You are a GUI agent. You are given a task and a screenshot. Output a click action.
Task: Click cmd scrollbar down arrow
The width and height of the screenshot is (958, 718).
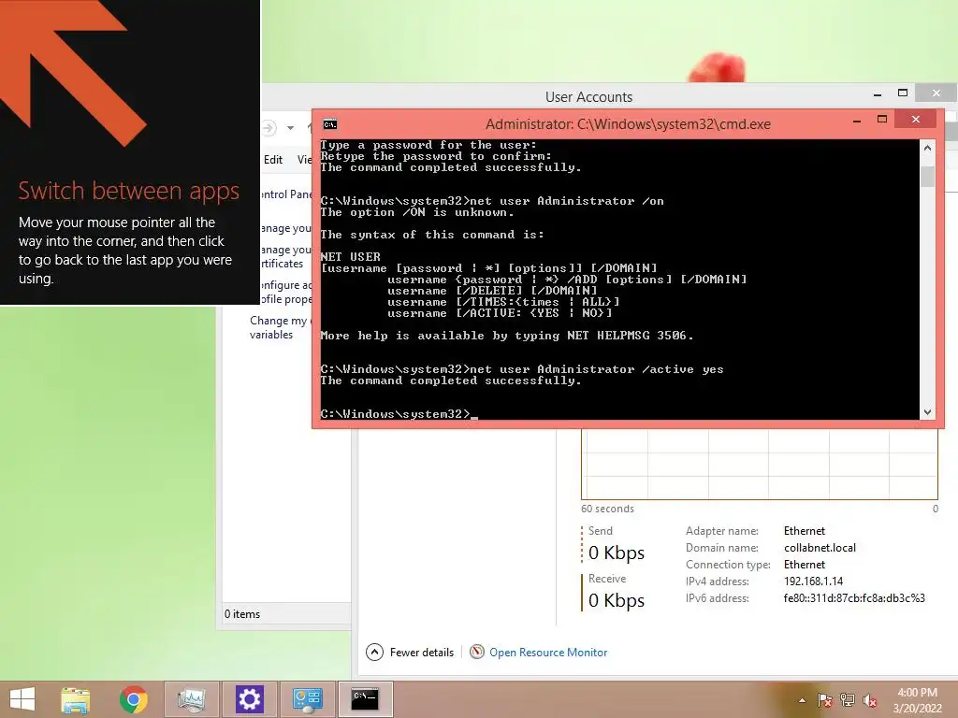pyautogui.click(x=927, y=412)
